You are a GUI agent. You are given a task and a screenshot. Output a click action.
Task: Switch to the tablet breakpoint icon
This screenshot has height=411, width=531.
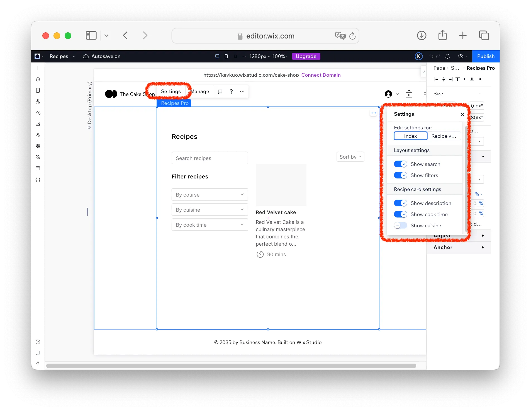click(x=226, y=56)
